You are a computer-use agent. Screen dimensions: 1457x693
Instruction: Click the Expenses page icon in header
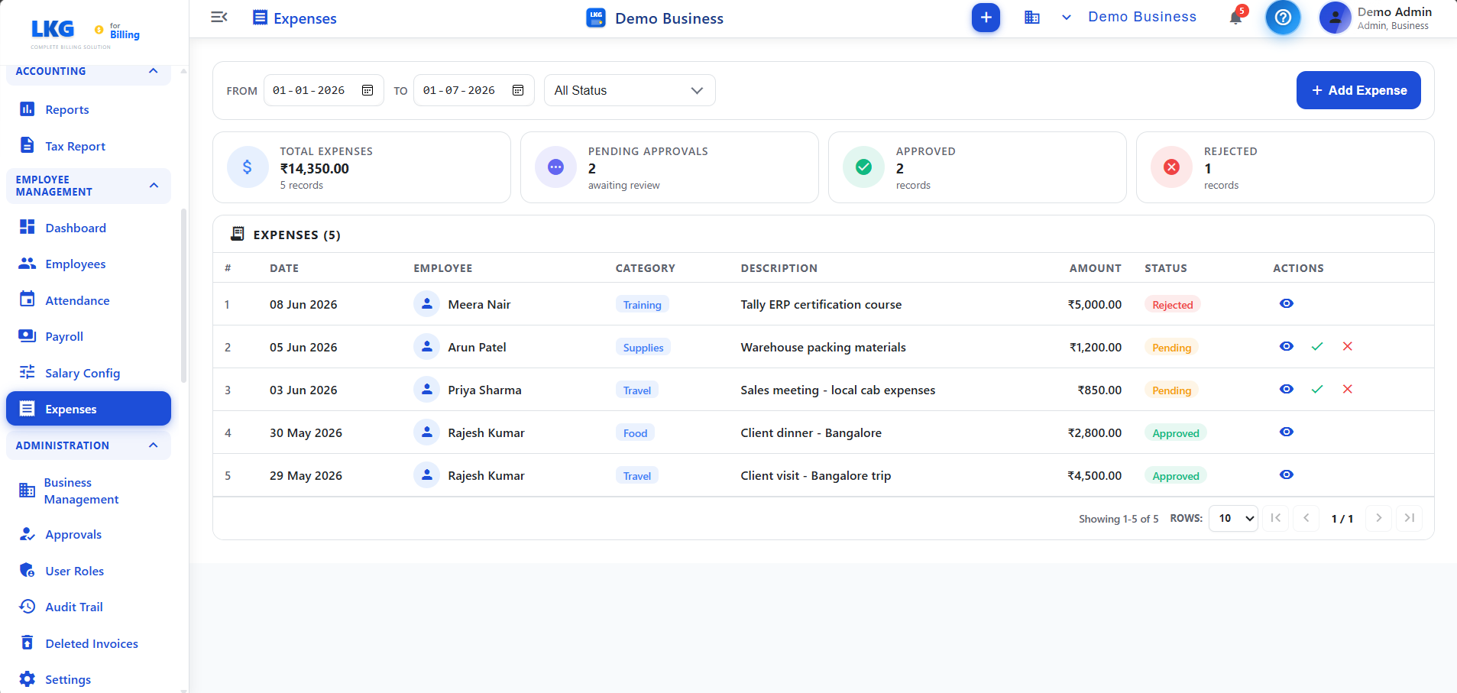tap(260, 18)
